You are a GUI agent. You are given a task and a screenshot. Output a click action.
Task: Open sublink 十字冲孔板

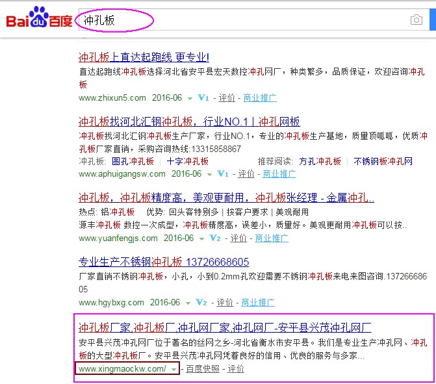[188, 161]
